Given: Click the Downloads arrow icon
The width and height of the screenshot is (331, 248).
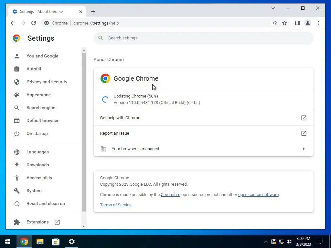Looking at the screenshot, I should tap(17, 165).
